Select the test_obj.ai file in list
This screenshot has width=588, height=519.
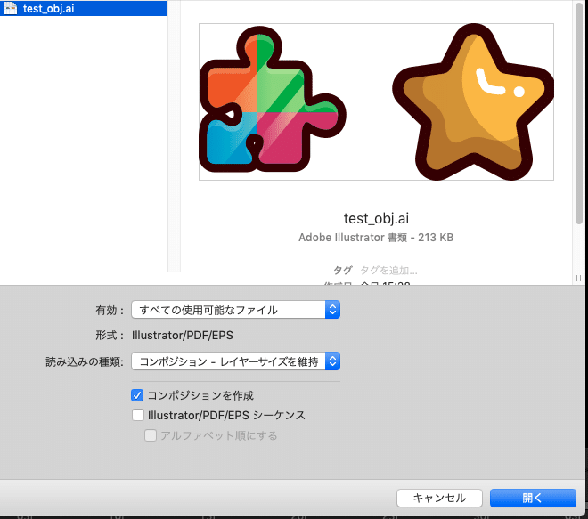click(84, 8)
